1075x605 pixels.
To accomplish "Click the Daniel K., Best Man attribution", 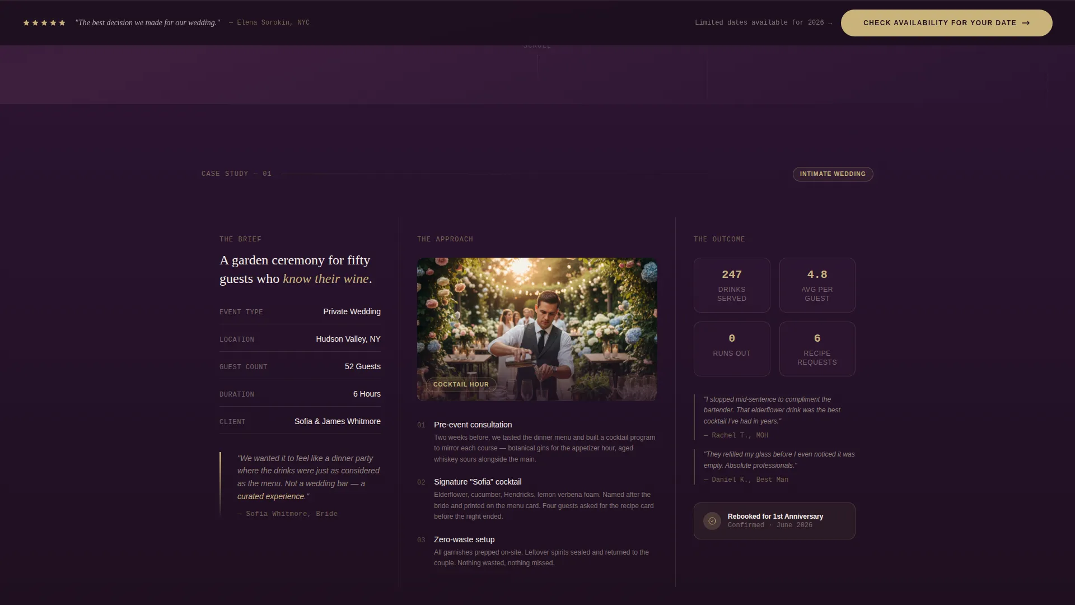I will pyautogui.click(x=746, y=480).
